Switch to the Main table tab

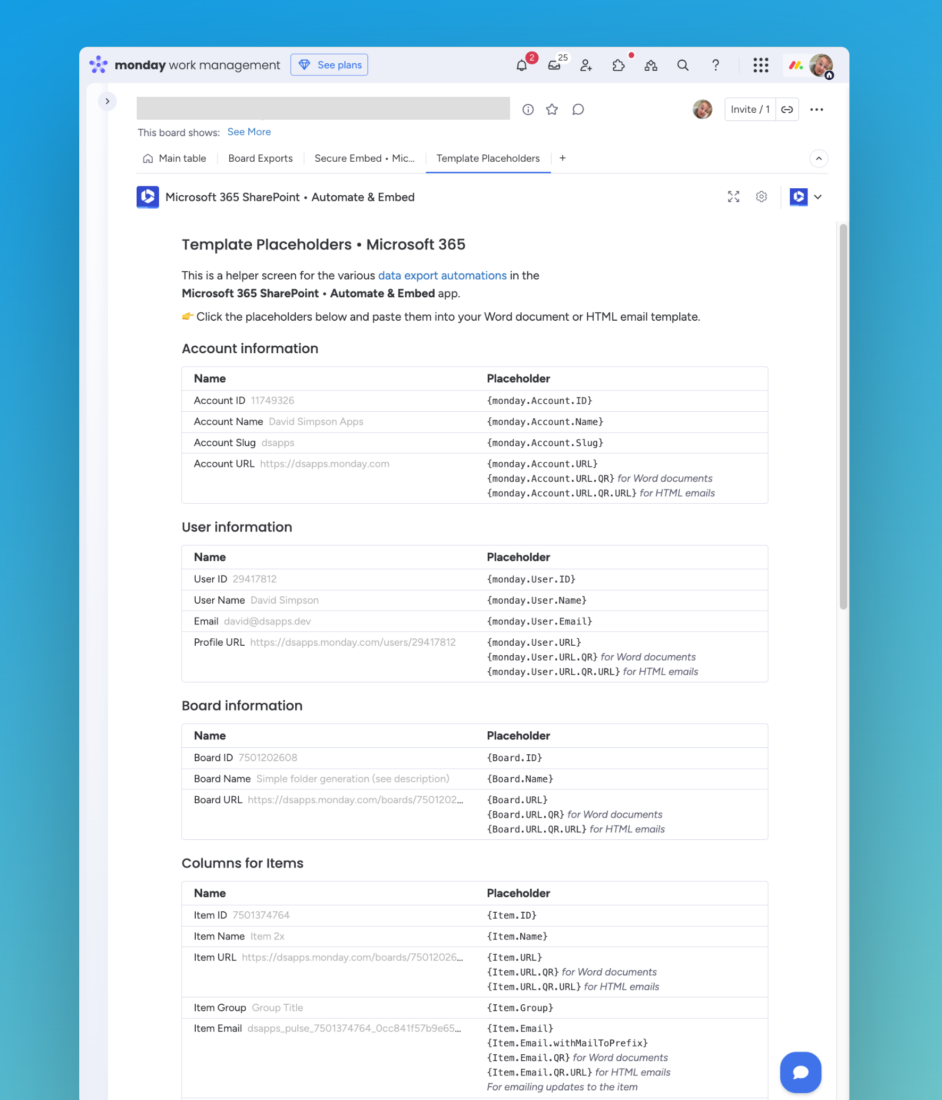tap(175, 159)
